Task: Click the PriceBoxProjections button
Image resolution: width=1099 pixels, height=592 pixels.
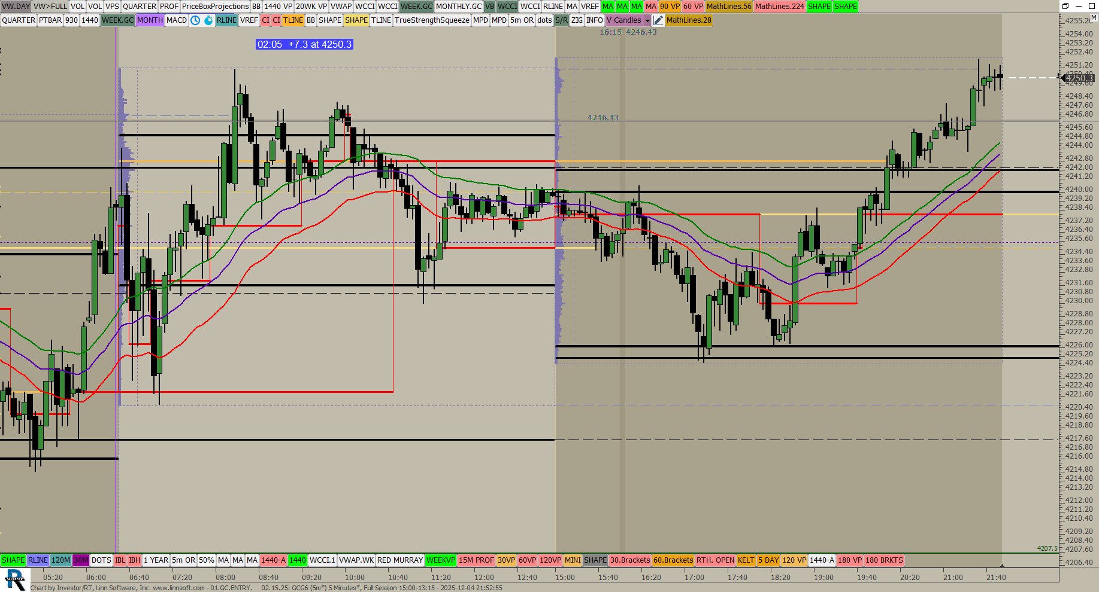Action: coord(215,7)
